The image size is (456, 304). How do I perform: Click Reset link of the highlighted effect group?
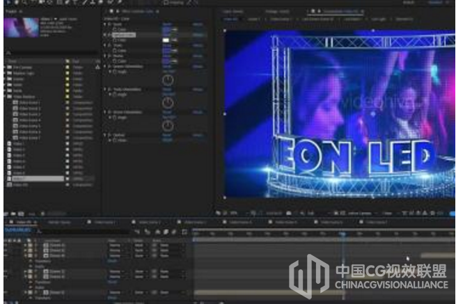pyautogui.click(x=167, y=35)
